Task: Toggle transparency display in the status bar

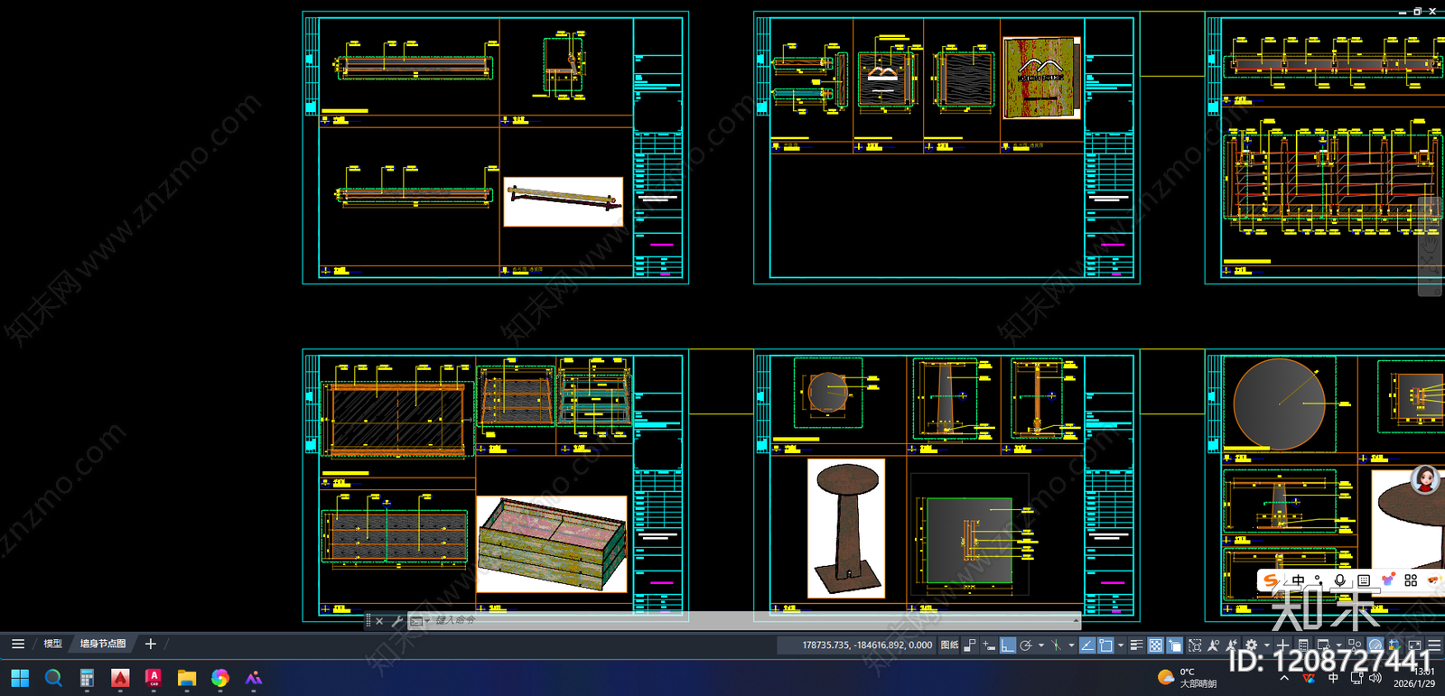Action: [1156, 645]
